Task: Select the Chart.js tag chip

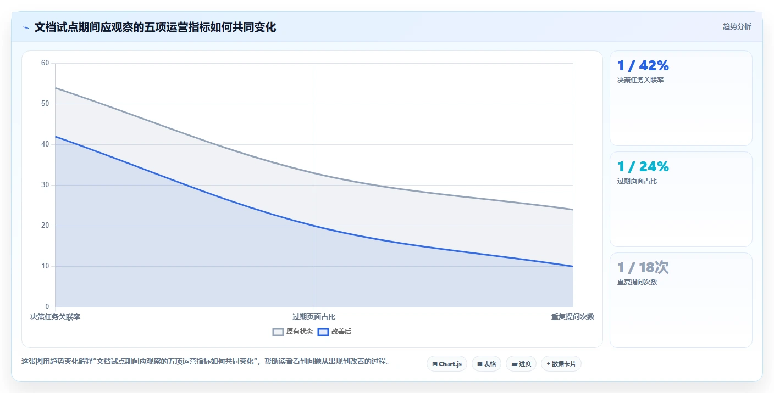Action: [447, 364]
